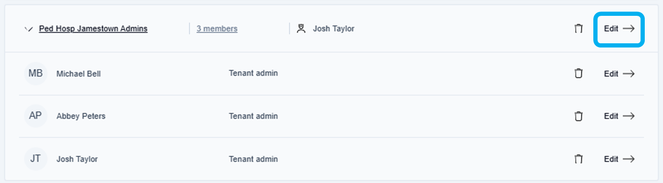Image resolution: width=663 pixels, height=183 pixels.
Task: Click the group owner person icon
Action: click(302, 28)
